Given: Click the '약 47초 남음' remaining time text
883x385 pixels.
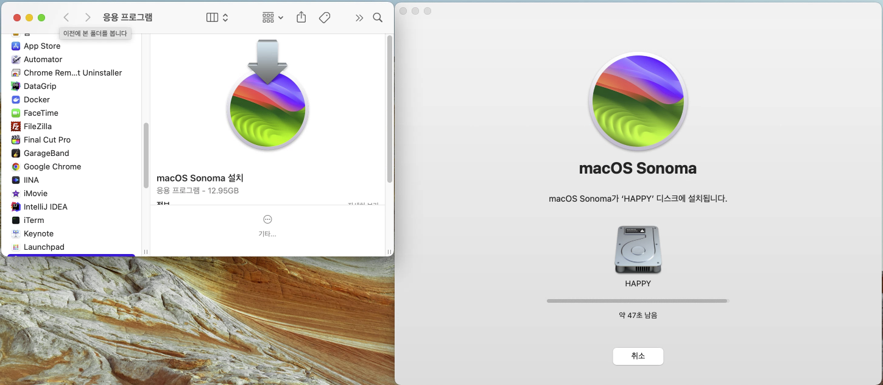Looking at the screenshot, I should (638, 316).
